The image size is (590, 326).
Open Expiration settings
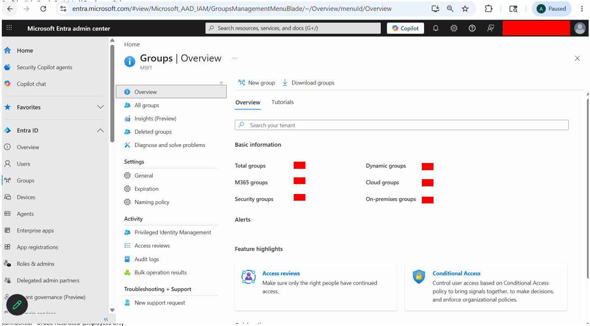[146, 189]
